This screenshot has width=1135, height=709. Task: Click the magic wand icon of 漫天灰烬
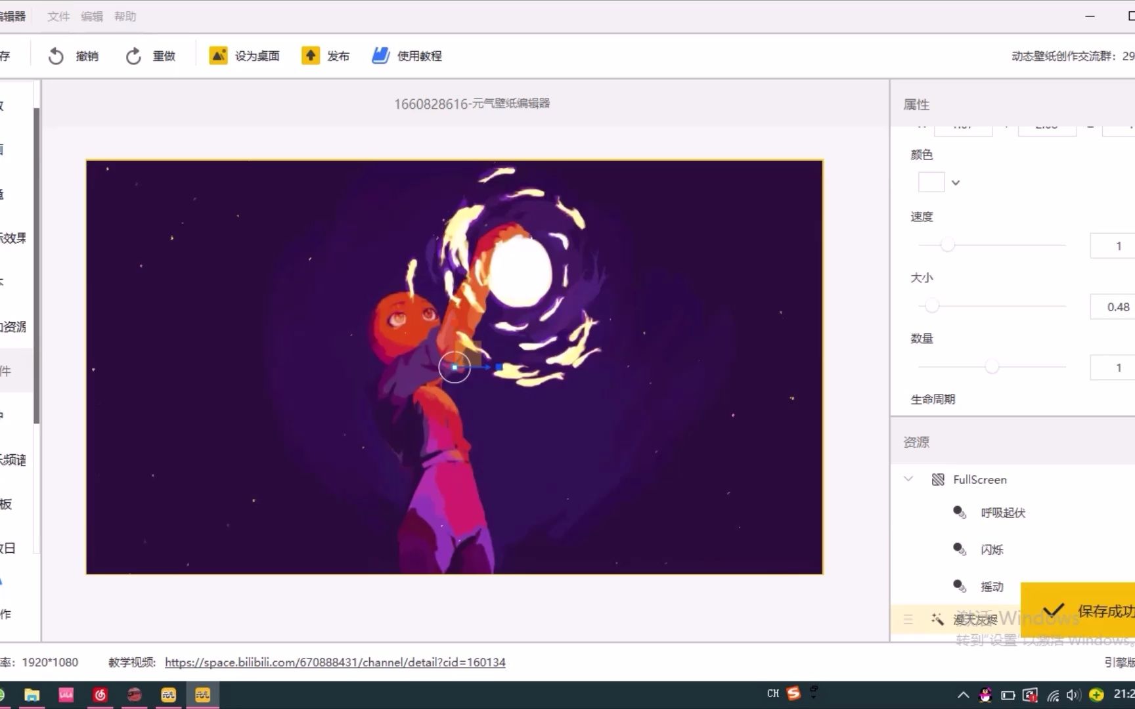point(937,619)
